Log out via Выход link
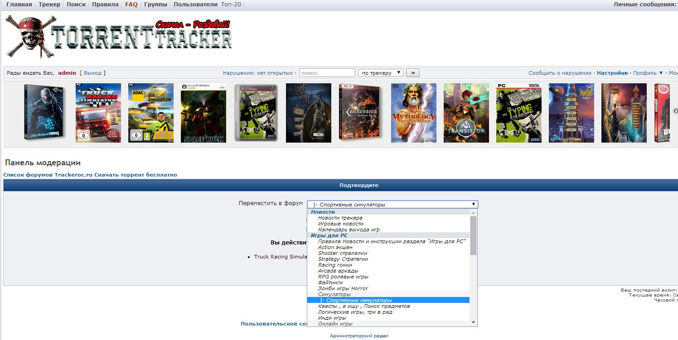 (93, 73)
